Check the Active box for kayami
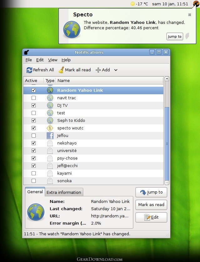Screen dimensions: 200x262 [33, 173]
